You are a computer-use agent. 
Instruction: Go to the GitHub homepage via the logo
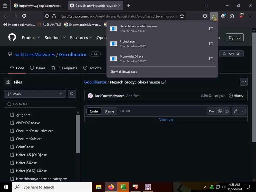(12, 37)
